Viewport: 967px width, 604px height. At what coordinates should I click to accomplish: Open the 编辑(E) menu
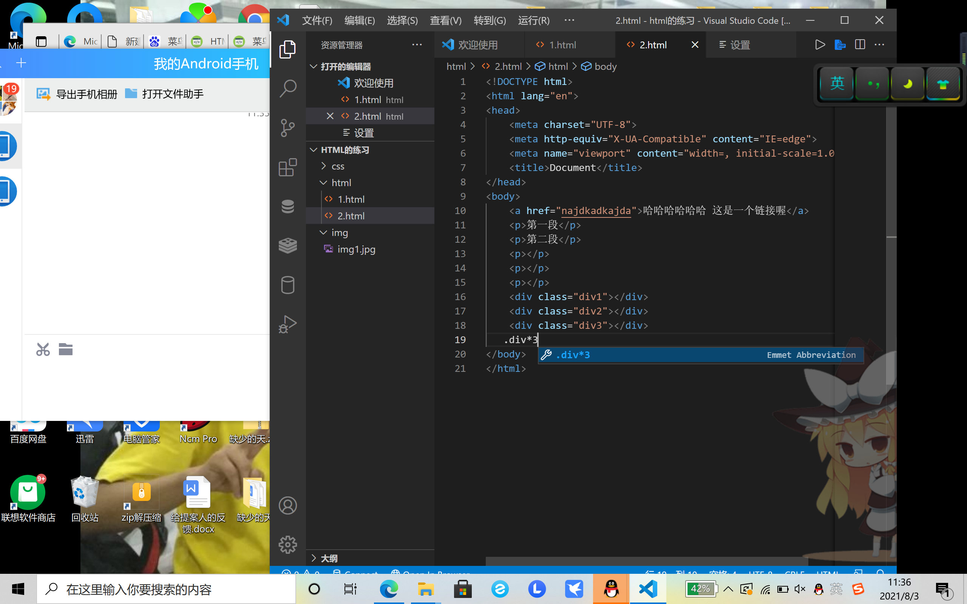tap(360, 20)
